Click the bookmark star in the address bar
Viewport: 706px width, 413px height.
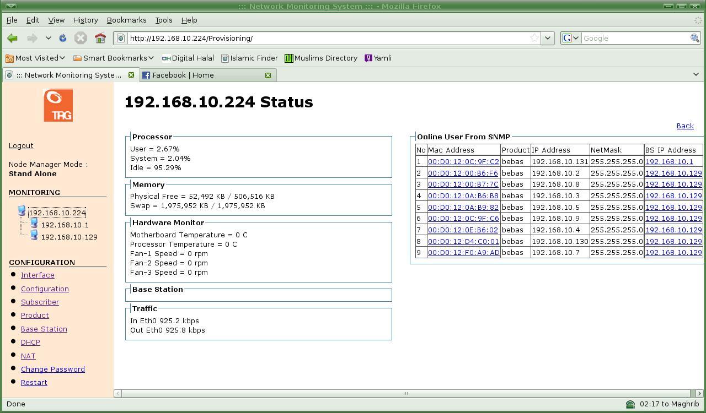pyautogui.click(x=534, y=38)
